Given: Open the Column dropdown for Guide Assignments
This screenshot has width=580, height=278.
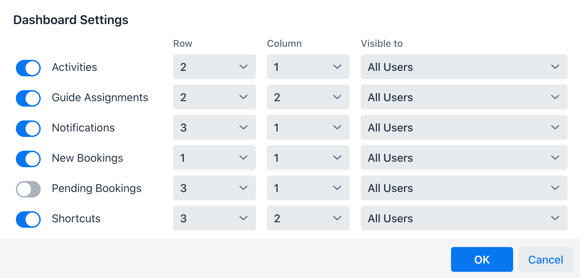Looking at the screenshot, I should pyautogui.click(x=308, y=97).
